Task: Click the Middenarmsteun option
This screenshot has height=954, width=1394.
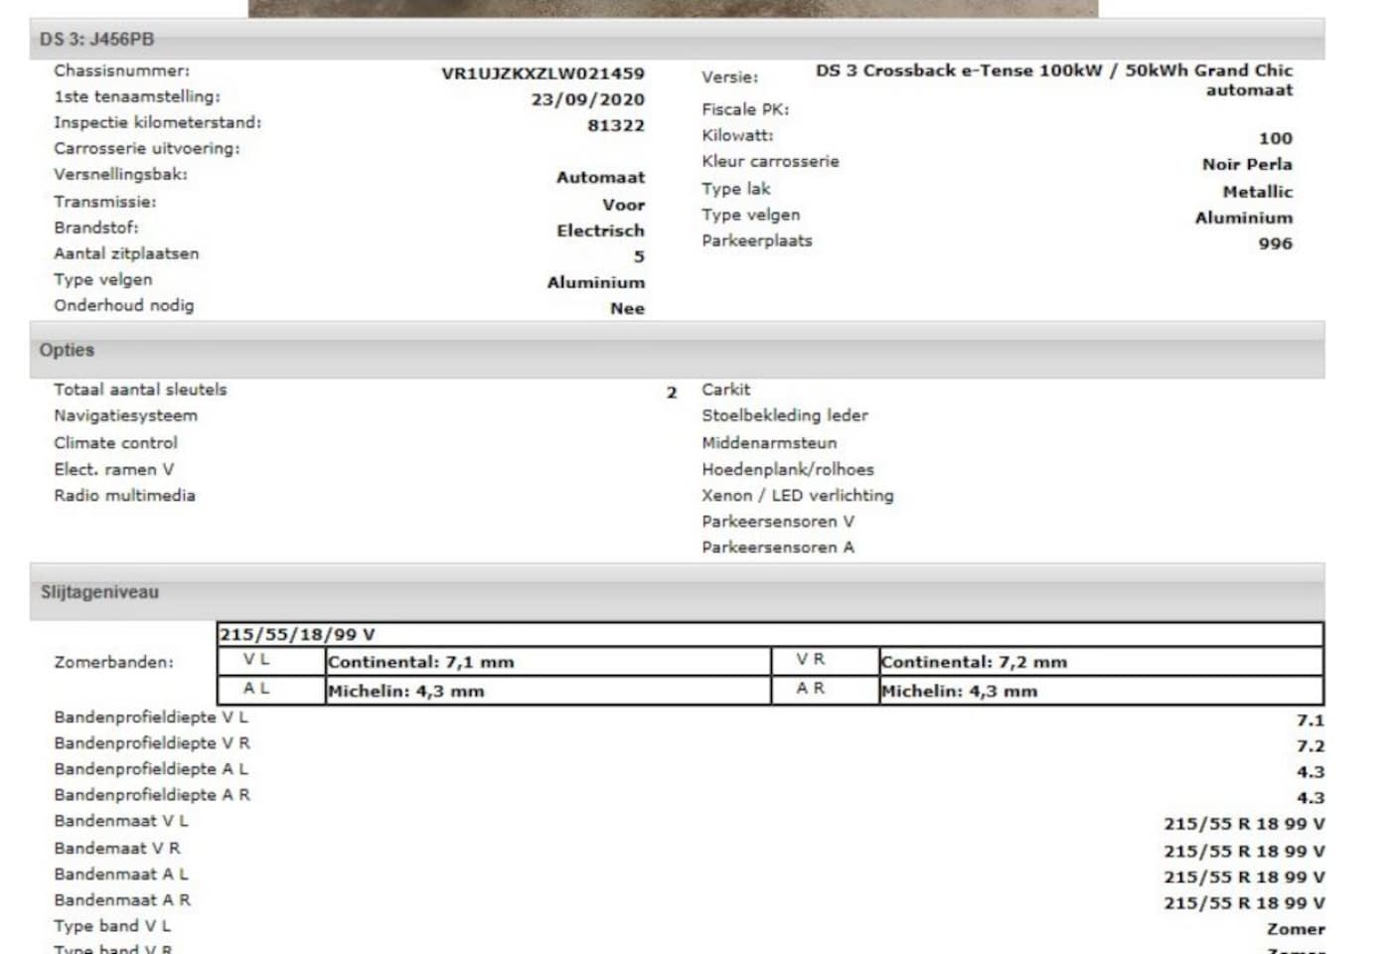Action: pyautogui.click(x=769, y=443)
